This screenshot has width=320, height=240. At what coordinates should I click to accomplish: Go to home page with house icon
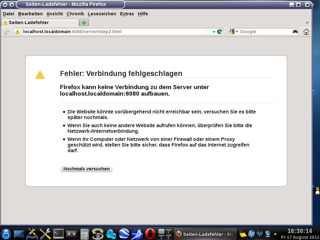point(306,32)
